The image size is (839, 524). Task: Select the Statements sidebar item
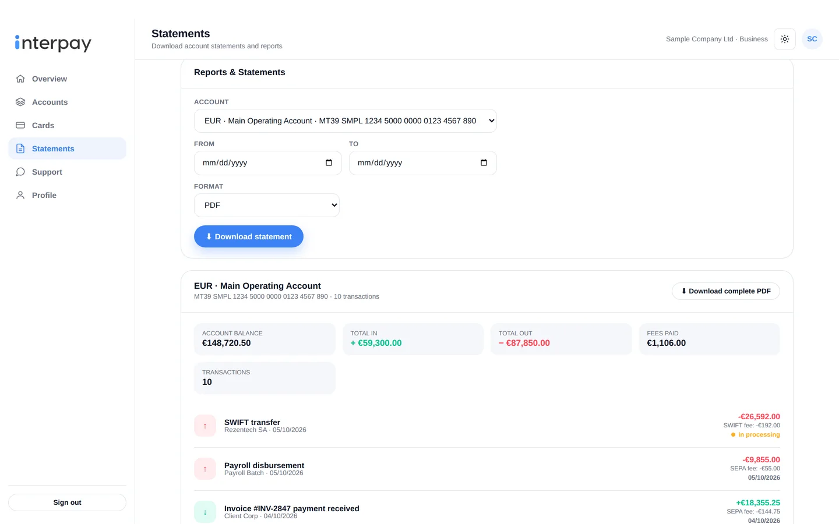67,148
